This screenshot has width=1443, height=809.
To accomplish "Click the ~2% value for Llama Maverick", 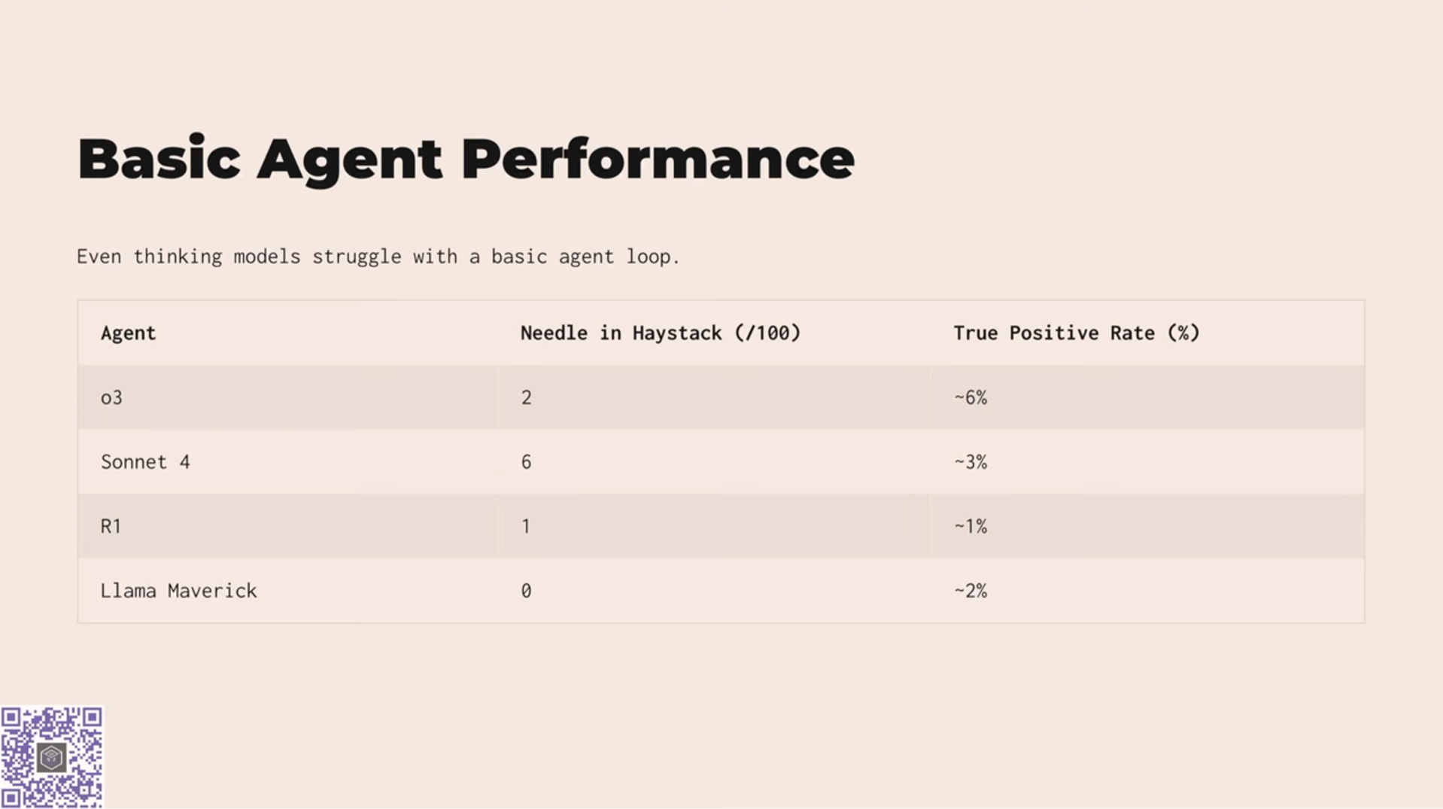I will [971, 591].
